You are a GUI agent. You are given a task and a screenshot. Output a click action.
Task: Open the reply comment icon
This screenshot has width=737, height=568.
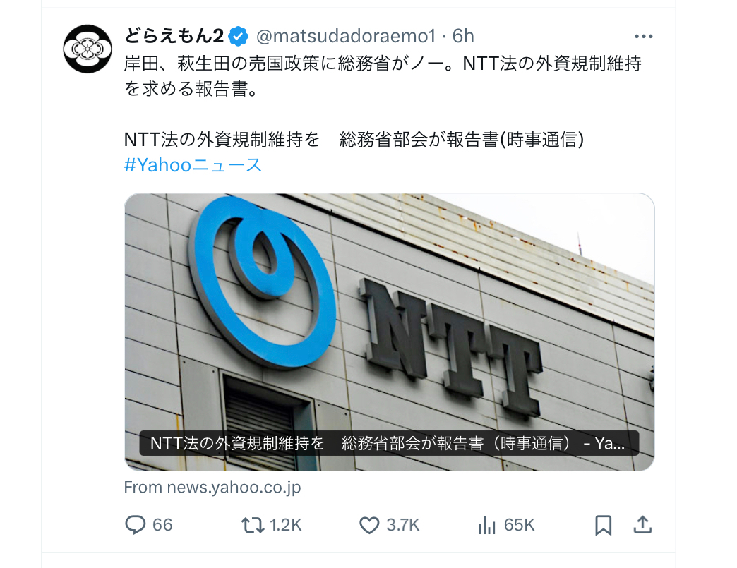(135, 525)
